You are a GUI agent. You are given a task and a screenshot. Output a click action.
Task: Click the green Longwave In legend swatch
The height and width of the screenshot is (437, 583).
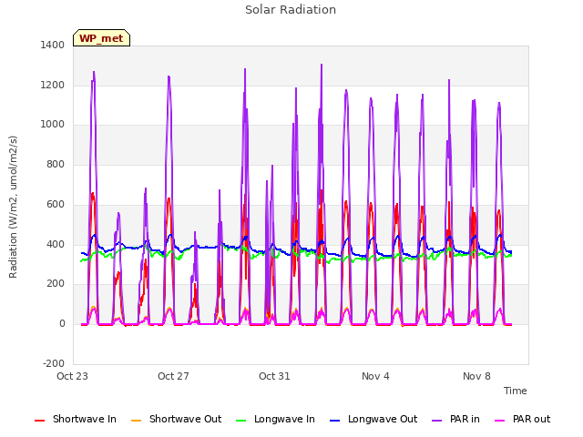241,421
